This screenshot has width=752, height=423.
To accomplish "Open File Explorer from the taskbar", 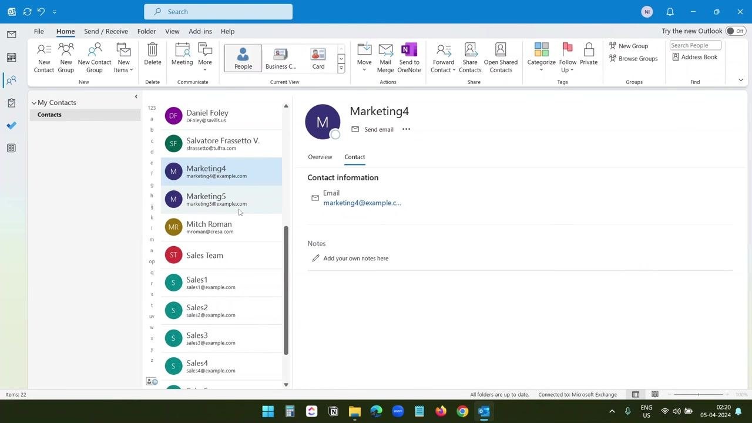I will pos(354,411).
